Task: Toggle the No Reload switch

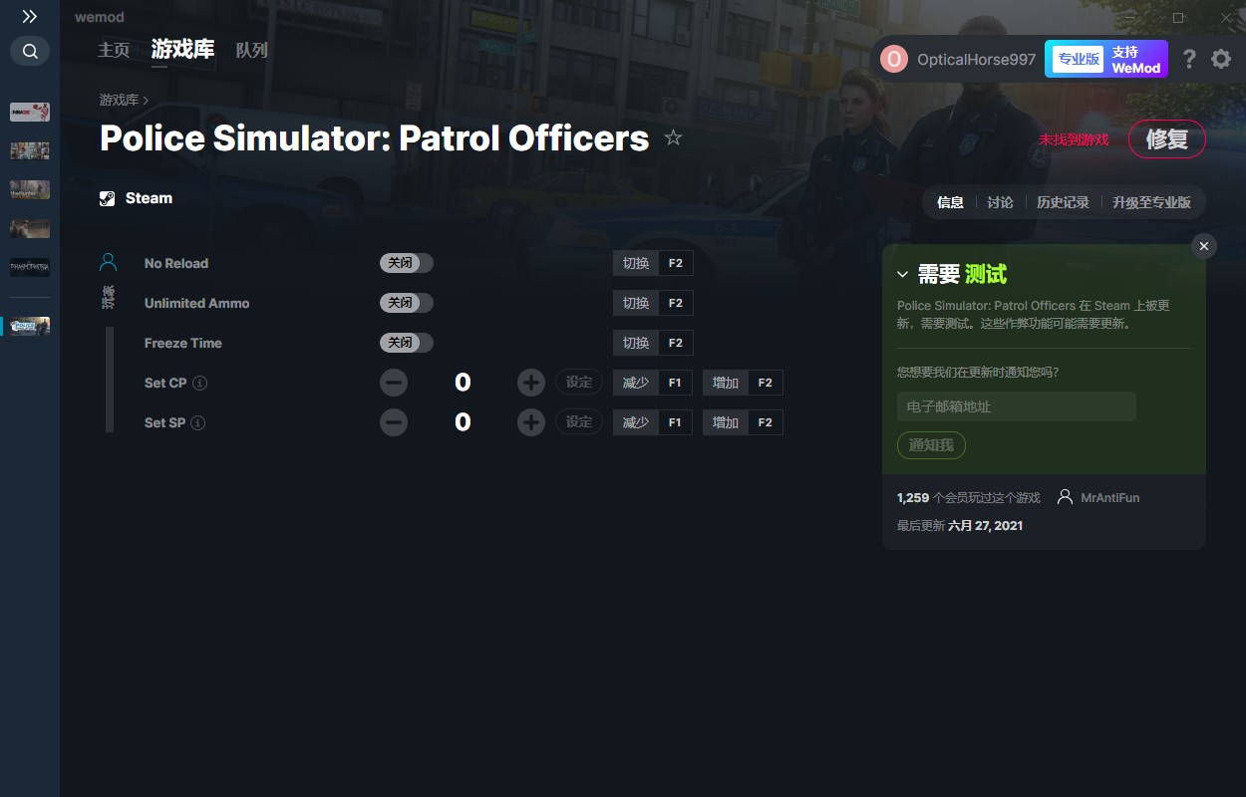Action: [407, 263]
